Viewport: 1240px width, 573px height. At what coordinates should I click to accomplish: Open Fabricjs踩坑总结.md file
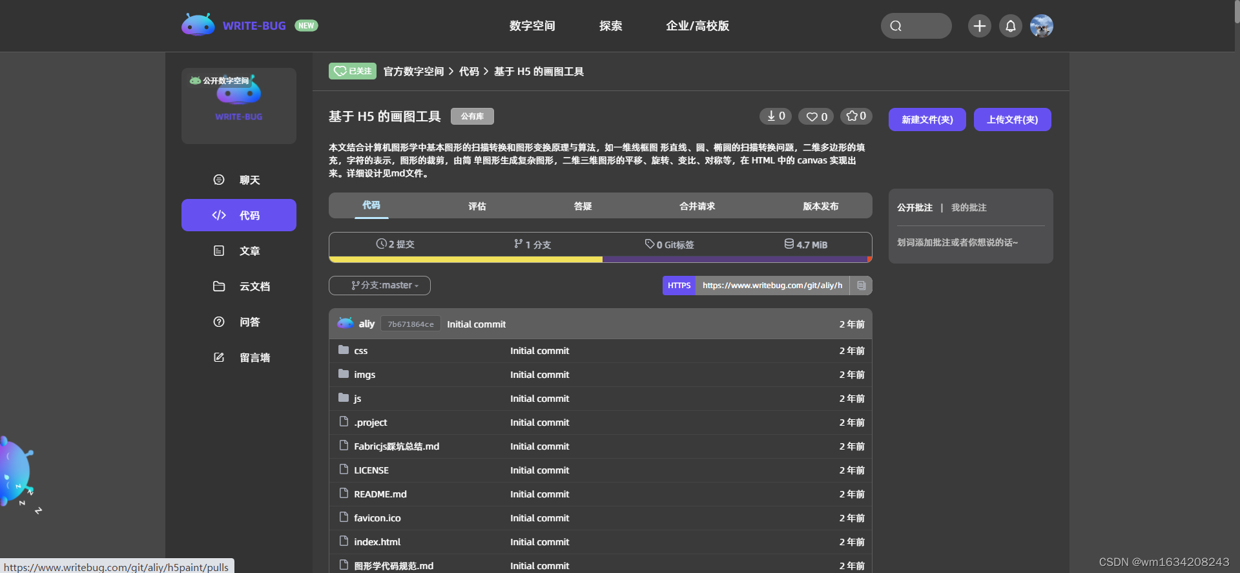397,446
